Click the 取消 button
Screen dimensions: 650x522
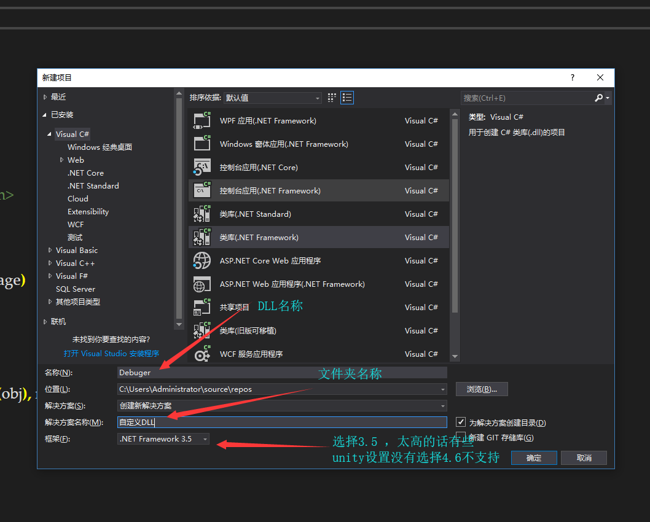584,458
